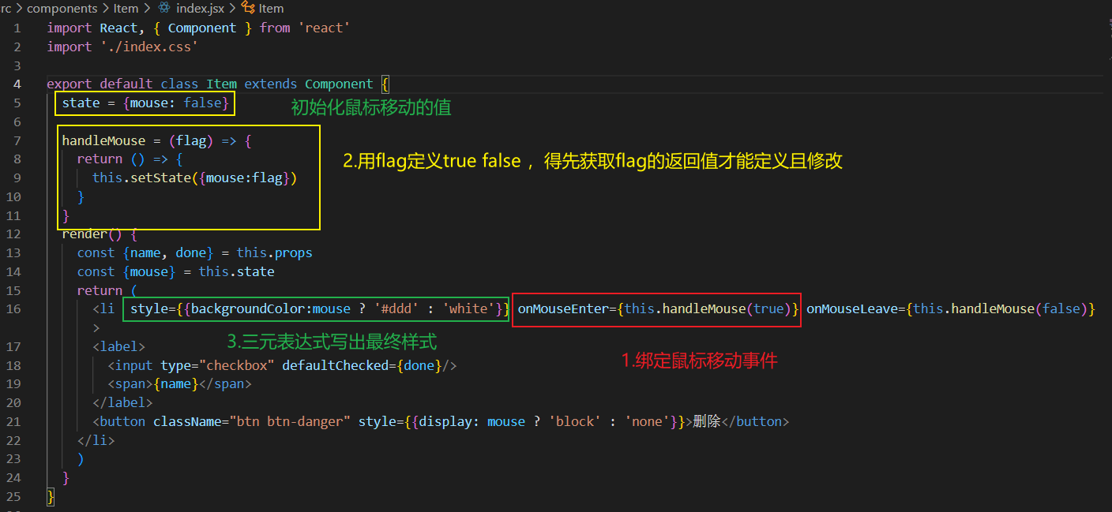The height and width of the screenshot is (512, 1112).
Task: Click the orange class symbol icon before Item
Action: pyautogui.click(x=250, y=8)
